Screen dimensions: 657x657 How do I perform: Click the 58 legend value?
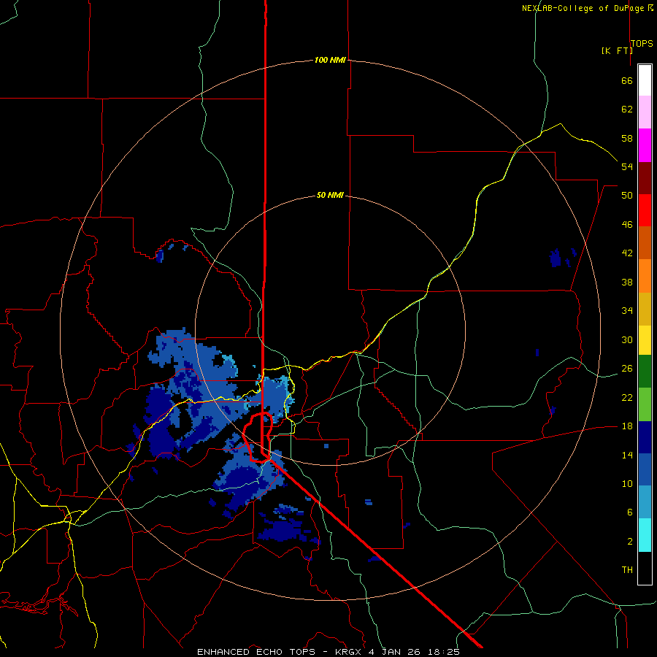[x=627, y=138]
